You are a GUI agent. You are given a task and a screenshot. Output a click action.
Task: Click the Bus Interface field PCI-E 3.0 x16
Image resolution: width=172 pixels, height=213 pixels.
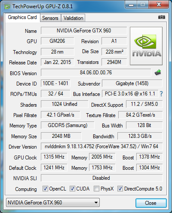click(x=130, y=94)
